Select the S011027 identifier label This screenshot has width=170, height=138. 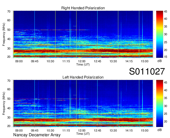pyautogui.click(x=147, y=71)
